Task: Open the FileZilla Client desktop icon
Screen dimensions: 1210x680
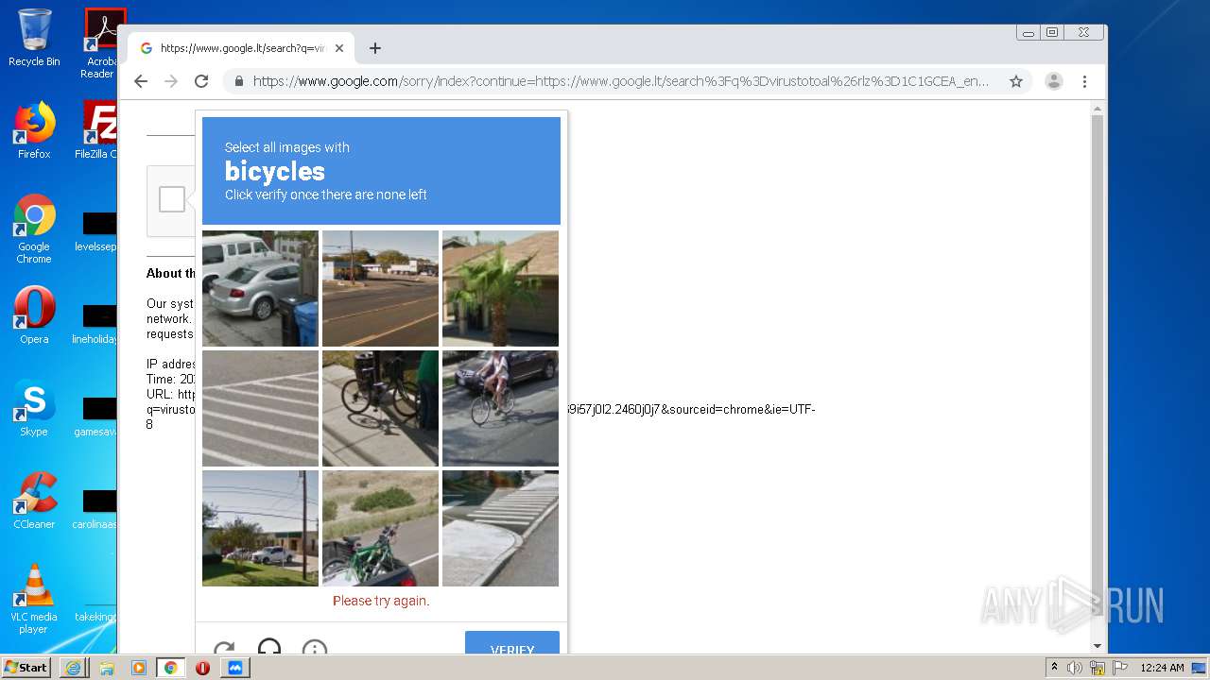Action: (95, 130)
